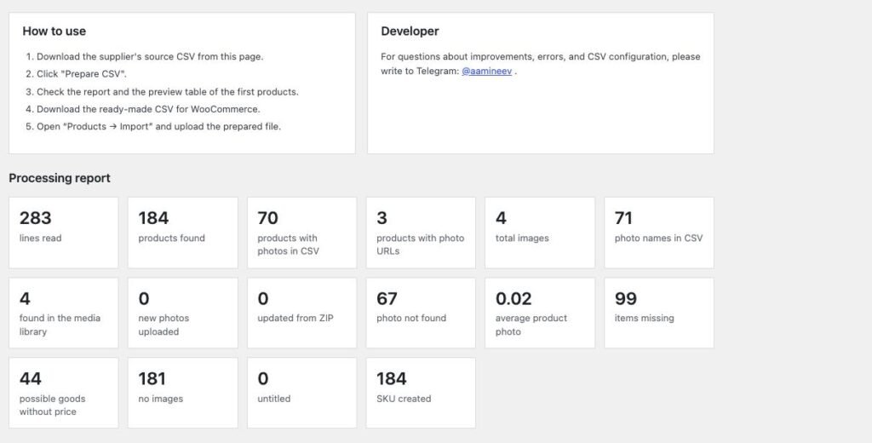Click step 'Open "Products → Import"'
872x443 pixels.
[158, 126]
